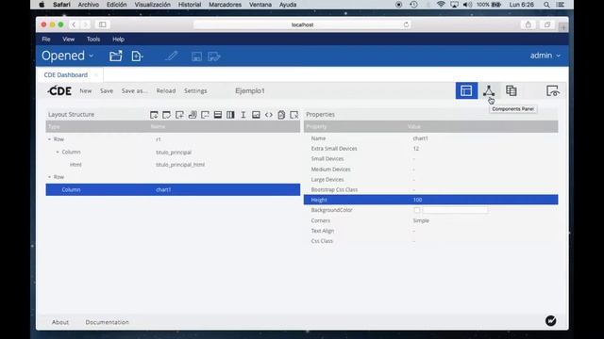Click Add Image icon in layout toolbar
The width and height of the screenshot is (604, 339).
pos(256,115)
